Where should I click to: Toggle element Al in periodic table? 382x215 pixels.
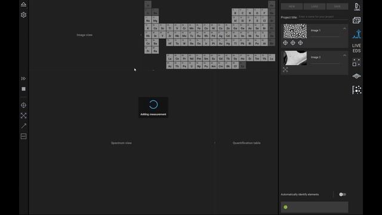(x=235, y=20)
